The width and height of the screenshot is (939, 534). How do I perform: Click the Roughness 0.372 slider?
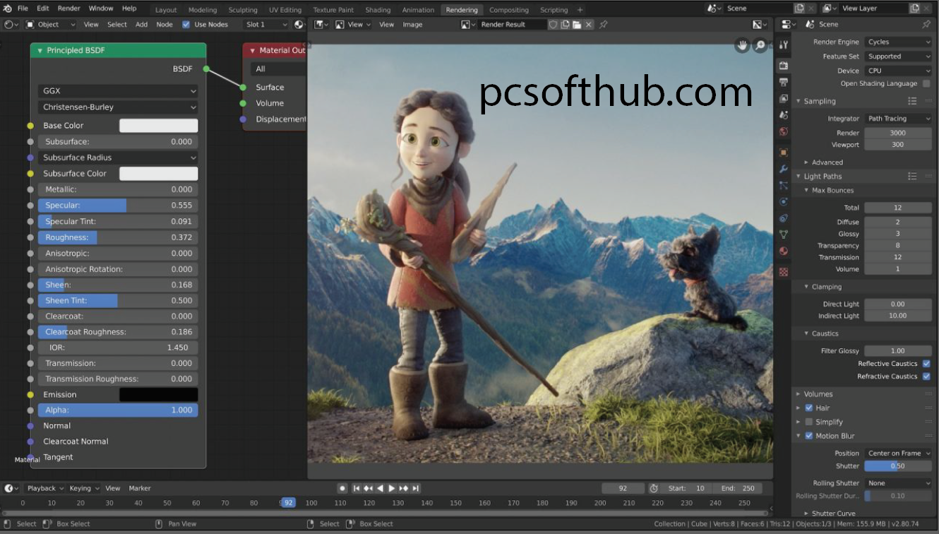point(118,237)
